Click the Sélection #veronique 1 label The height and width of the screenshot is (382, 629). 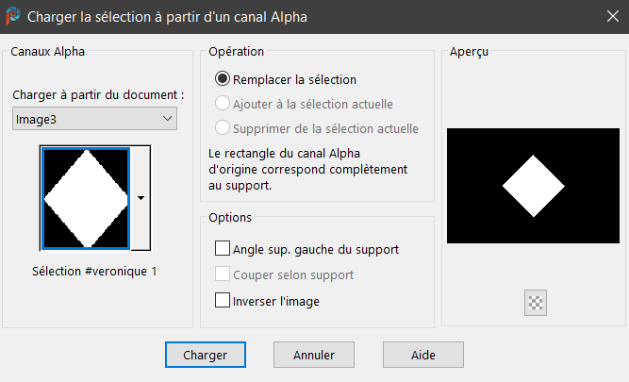tap(94, 271)
